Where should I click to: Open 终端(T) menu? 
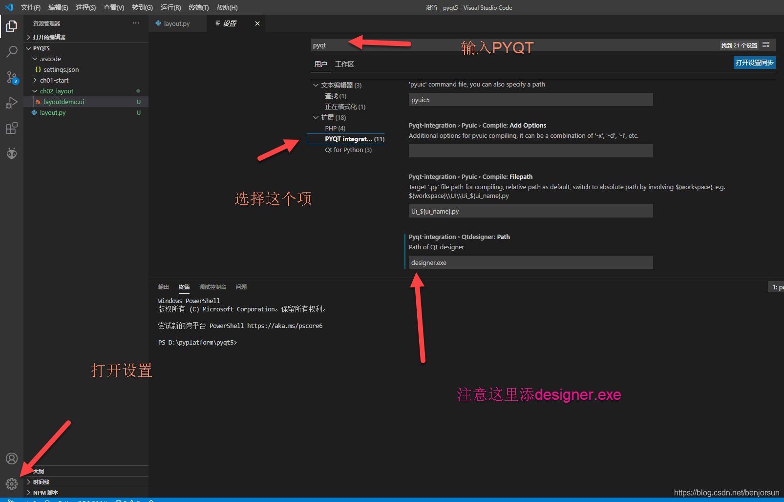pyautogui.click(x=199, y=7)
